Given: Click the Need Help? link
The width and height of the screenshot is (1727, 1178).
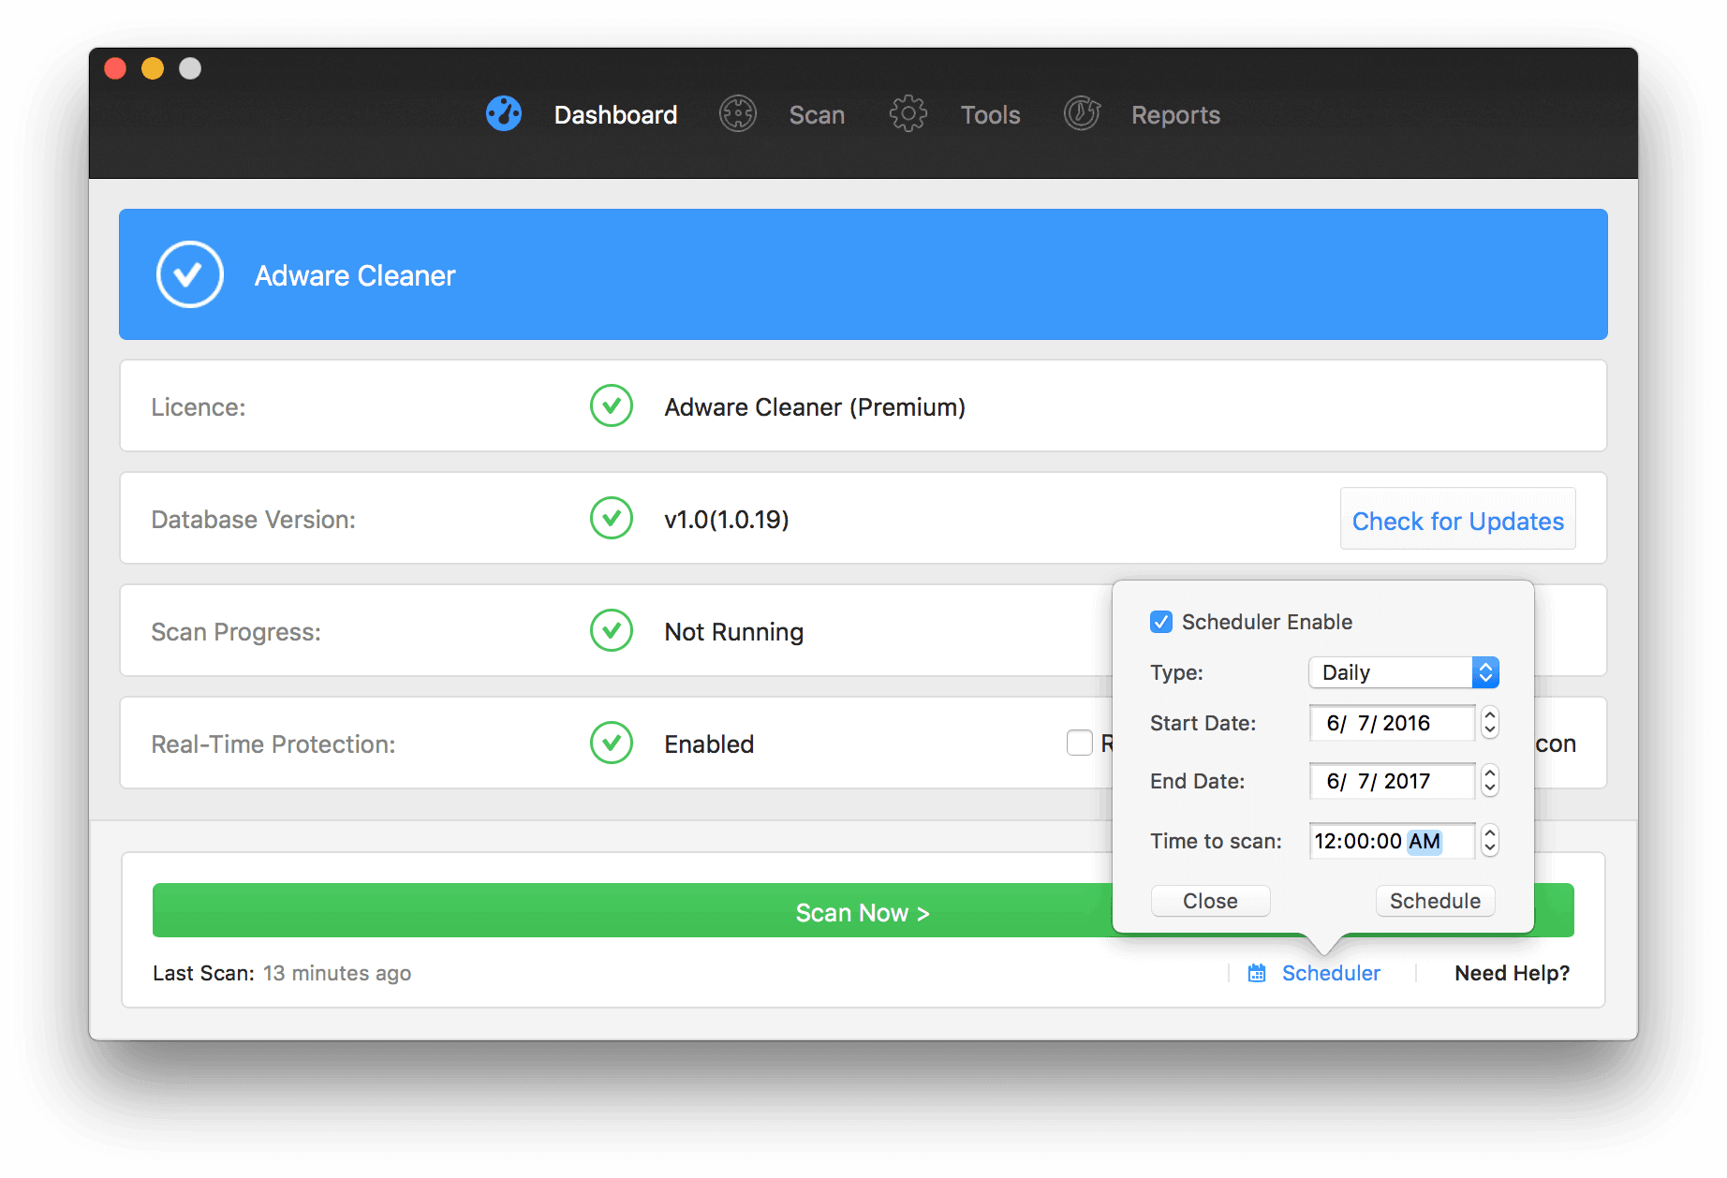Looking at the screenshot, I should [x=1512, y=974].
